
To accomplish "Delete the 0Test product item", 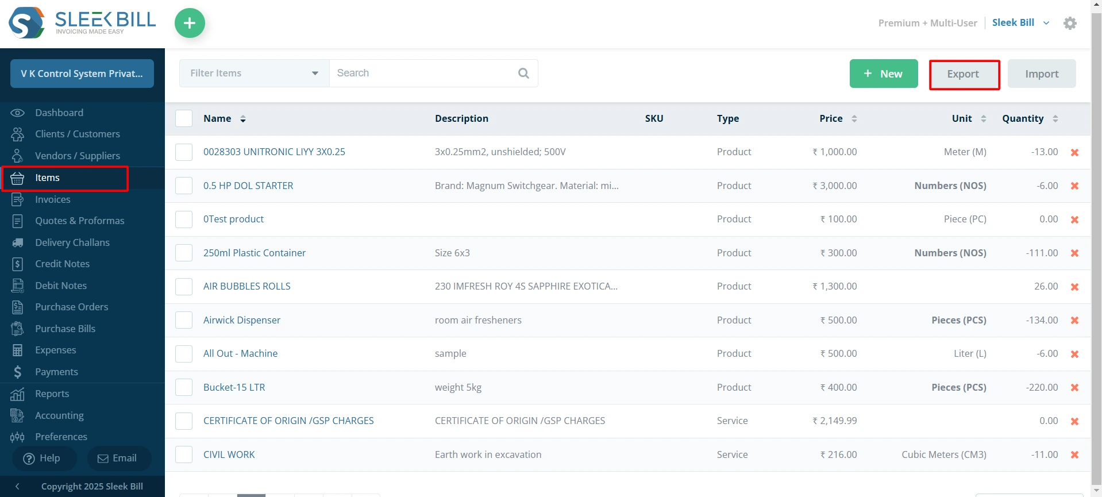I will (1074, 219).
